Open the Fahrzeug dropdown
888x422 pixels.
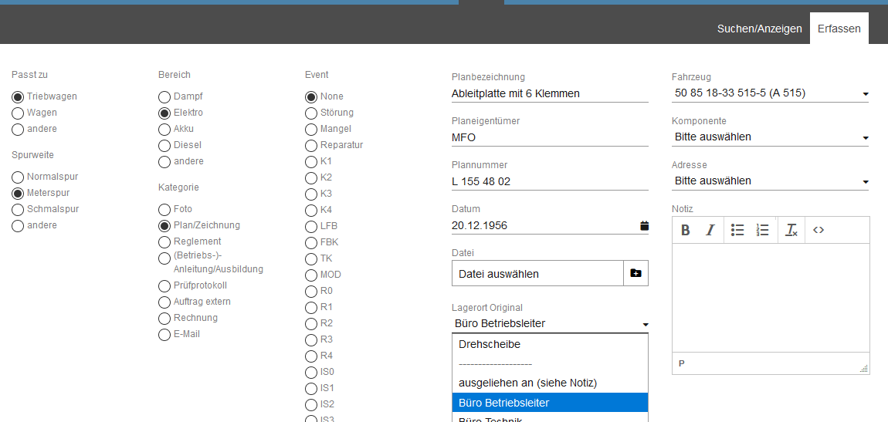770,93
